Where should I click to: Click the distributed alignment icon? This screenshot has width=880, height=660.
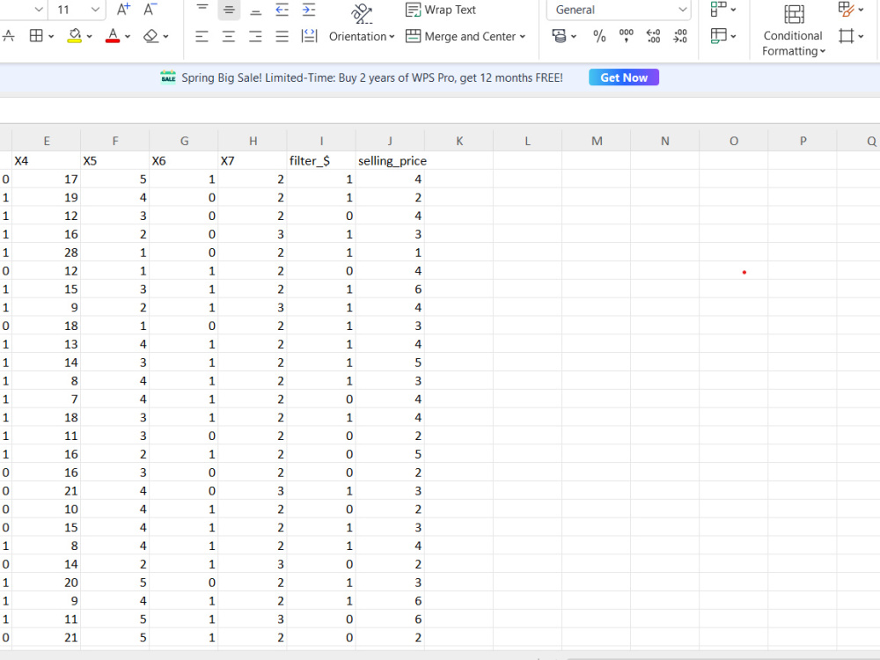pos(309,36)
